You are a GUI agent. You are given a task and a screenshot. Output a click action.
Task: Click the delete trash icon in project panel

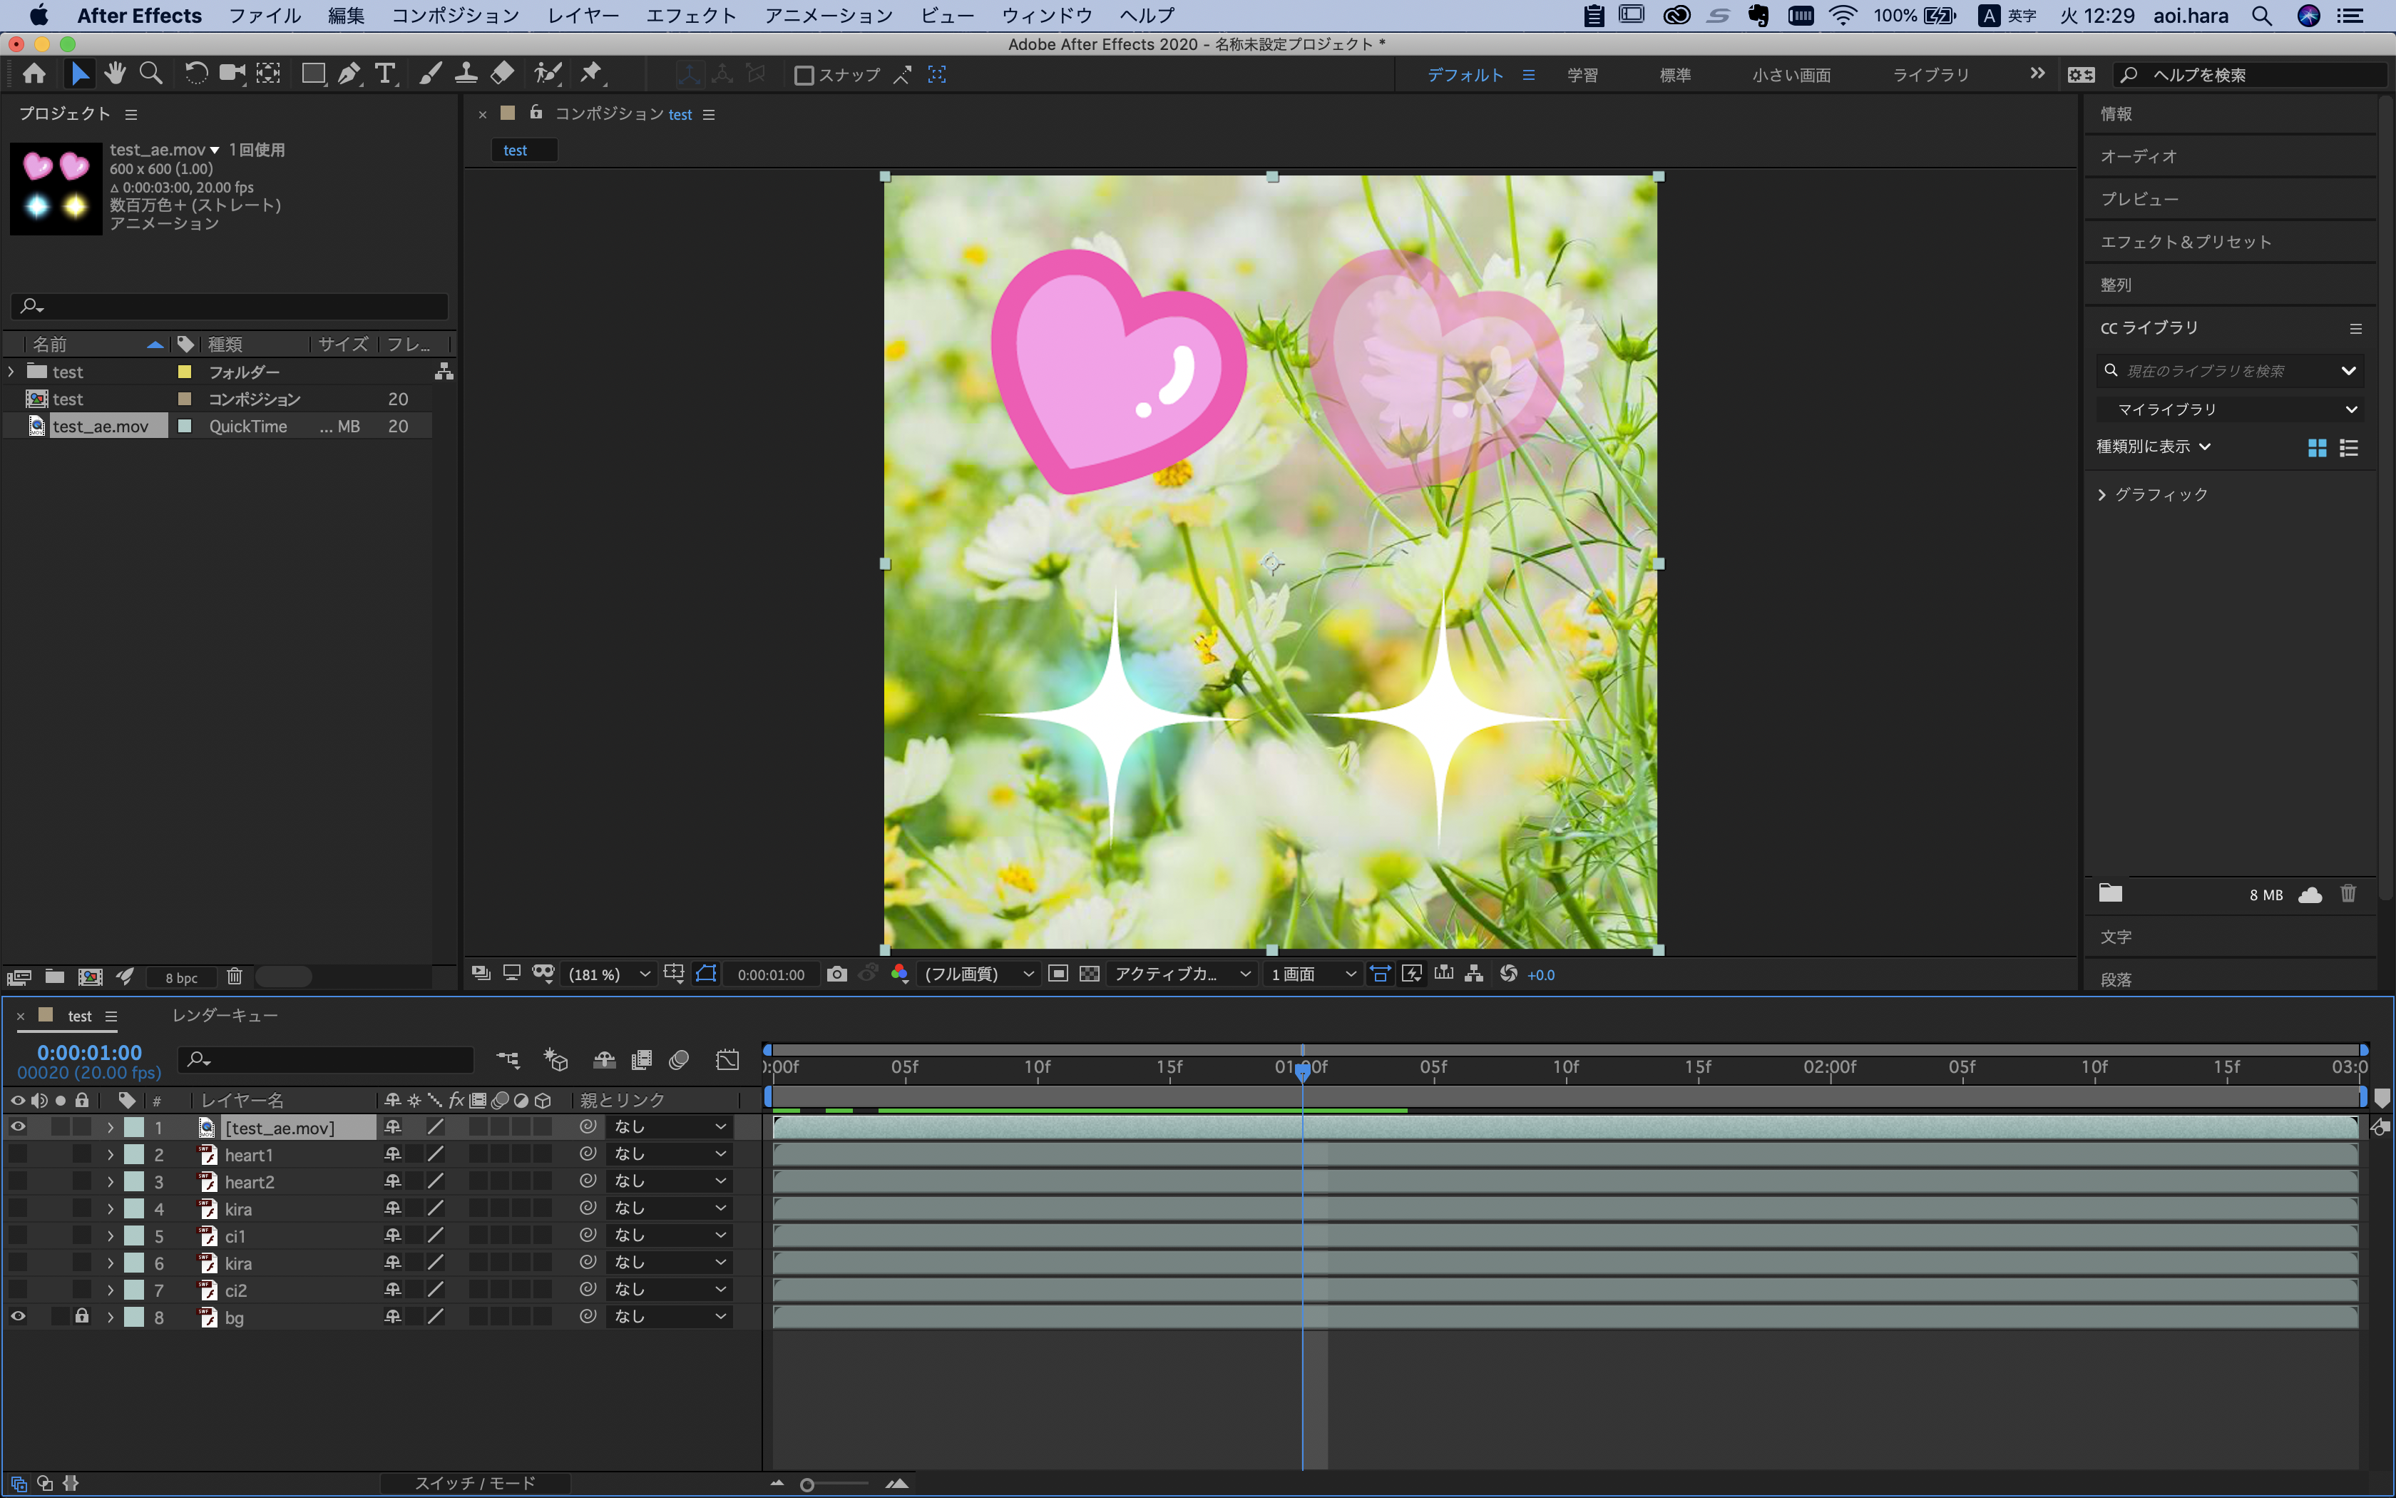coord(235,977)
